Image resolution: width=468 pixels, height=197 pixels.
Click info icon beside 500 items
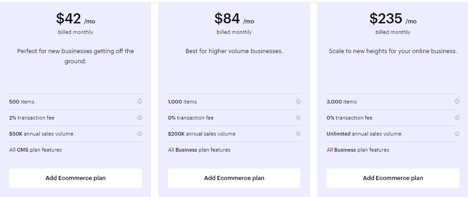140,102
